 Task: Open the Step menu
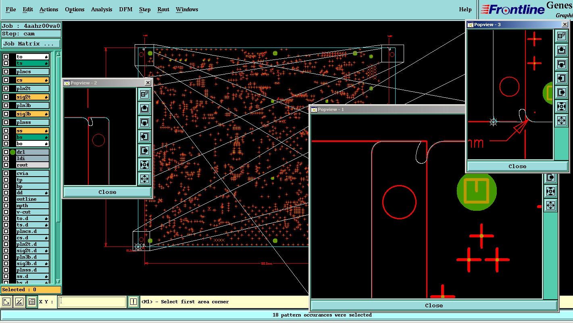tap(145, 9)
